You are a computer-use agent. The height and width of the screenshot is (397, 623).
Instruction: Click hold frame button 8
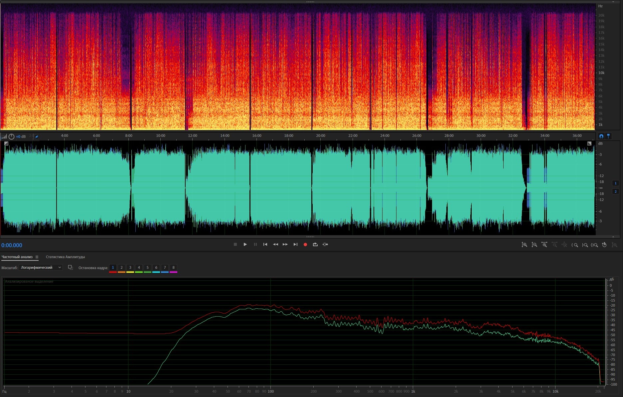(x=173, y=267)
